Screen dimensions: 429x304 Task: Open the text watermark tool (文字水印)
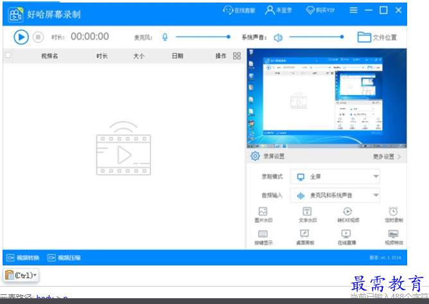pyautogui.click(x=307, y=215)
